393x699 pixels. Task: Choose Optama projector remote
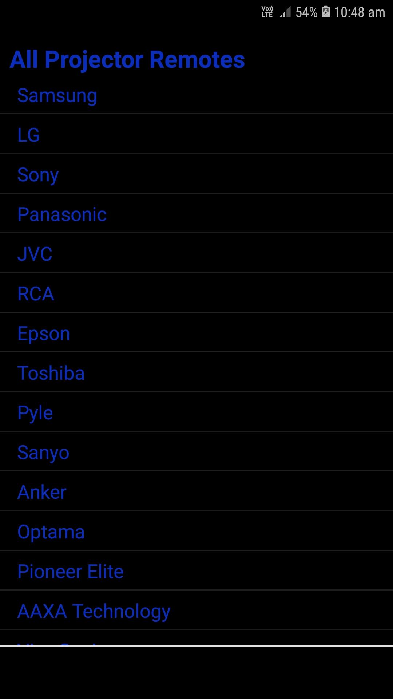(x=196, y=531)
